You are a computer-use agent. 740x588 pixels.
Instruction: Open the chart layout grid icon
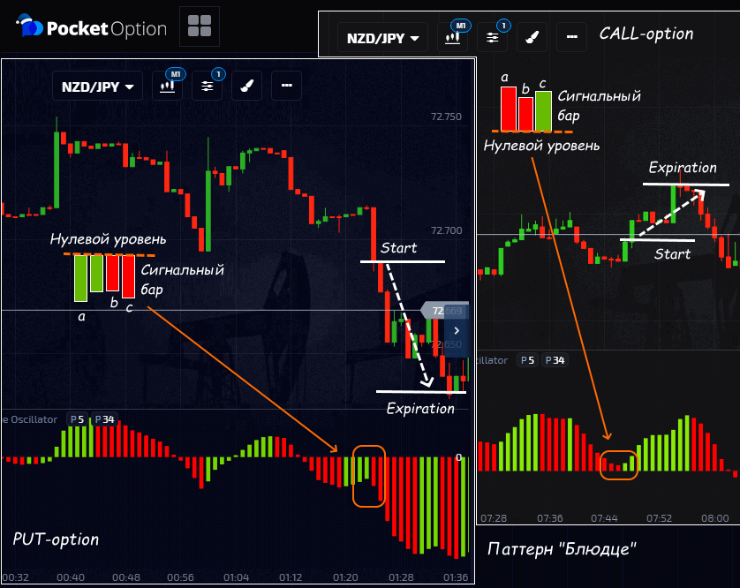pyautogui.click(x=200, y=27)
